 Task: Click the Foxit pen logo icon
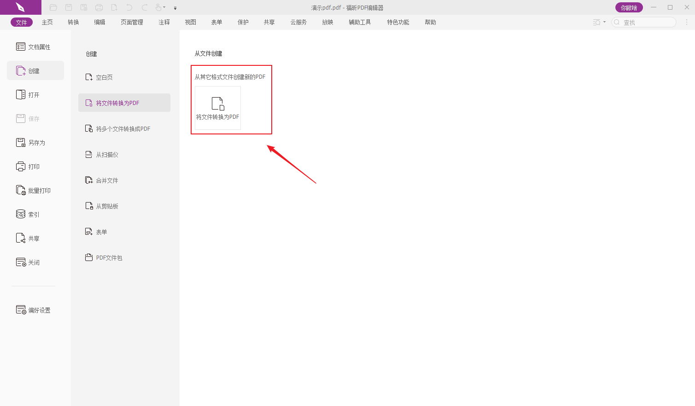click(20, 7)
